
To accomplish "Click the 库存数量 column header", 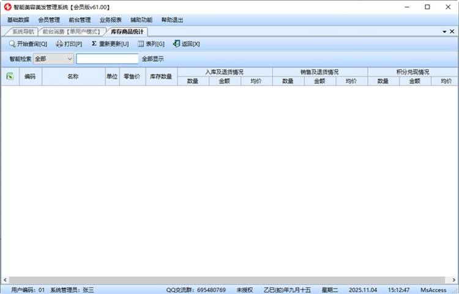I will [x=162, y=76].
